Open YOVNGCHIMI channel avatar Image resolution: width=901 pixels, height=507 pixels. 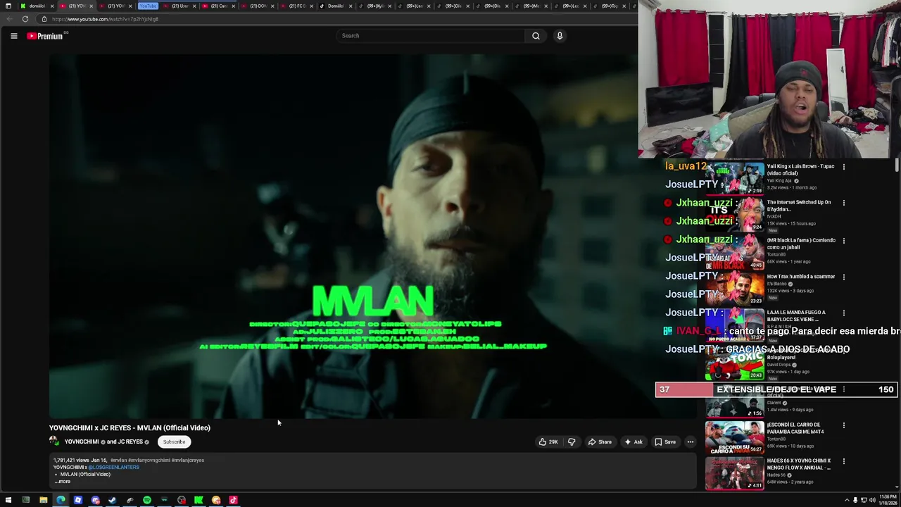(54, 442)
